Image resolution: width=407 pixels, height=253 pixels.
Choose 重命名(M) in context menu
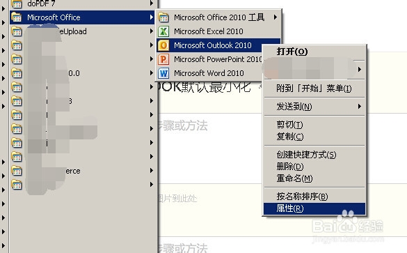(314, 178)
